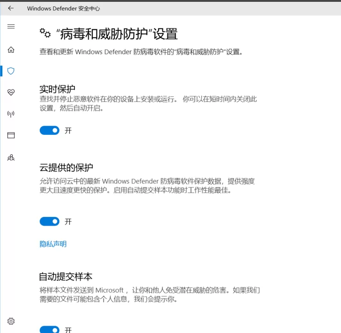The height and width of the screenshot is (333, 341).
Task: Open the Family options people icon
Action: click(11, 157)
